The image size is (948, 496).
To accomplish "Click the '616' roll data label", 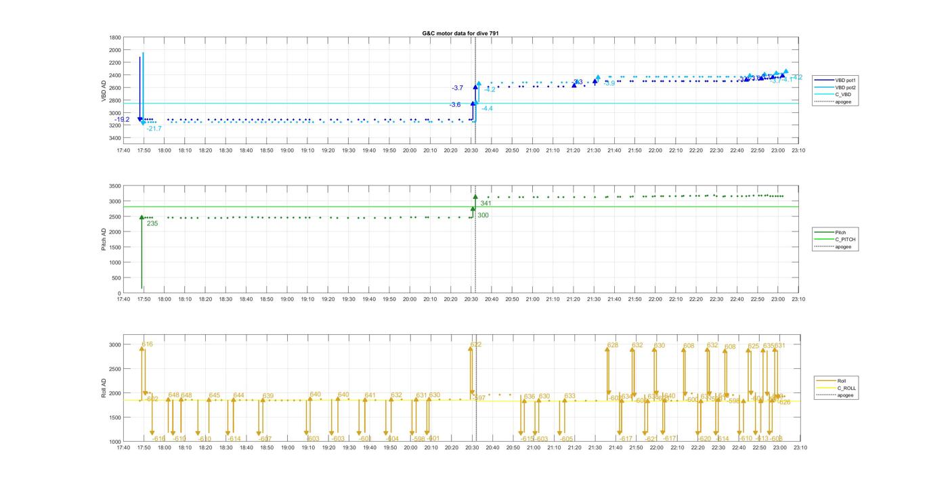I will point(148,344).
